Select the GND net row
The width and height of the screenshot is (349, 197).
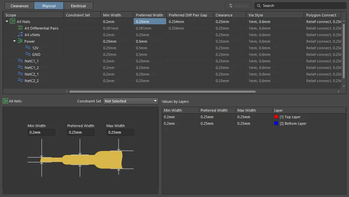(36, 55)
